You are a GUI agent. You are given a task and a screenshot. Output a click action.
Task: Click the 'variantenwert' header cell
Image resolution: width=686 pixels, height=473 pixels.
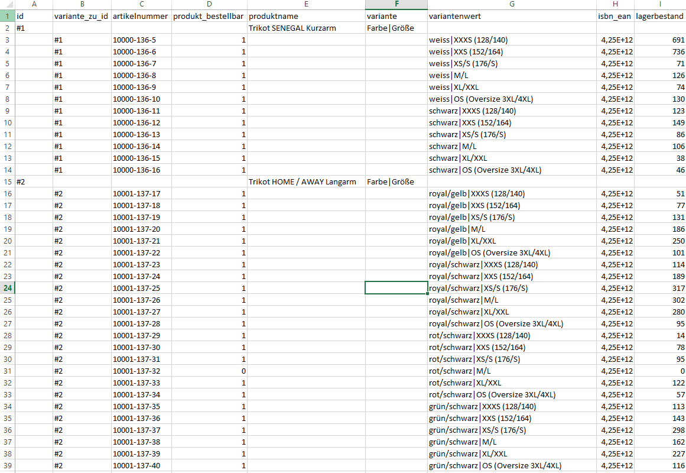[512, 16]
